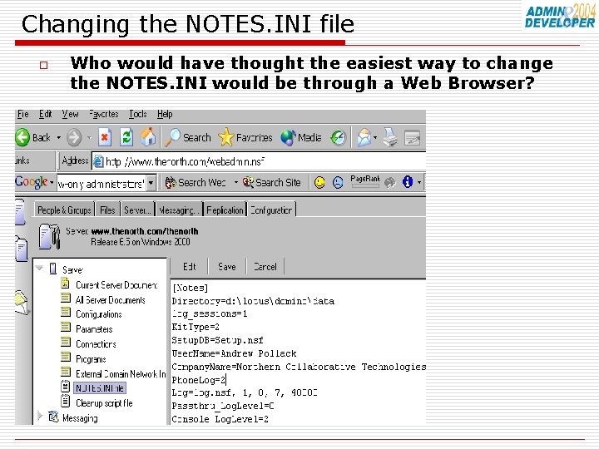The width and height of the screenshot is (599, 449).
Task: Open the Favorites menu
Action: pyautogui.click(x=103, y=114)
